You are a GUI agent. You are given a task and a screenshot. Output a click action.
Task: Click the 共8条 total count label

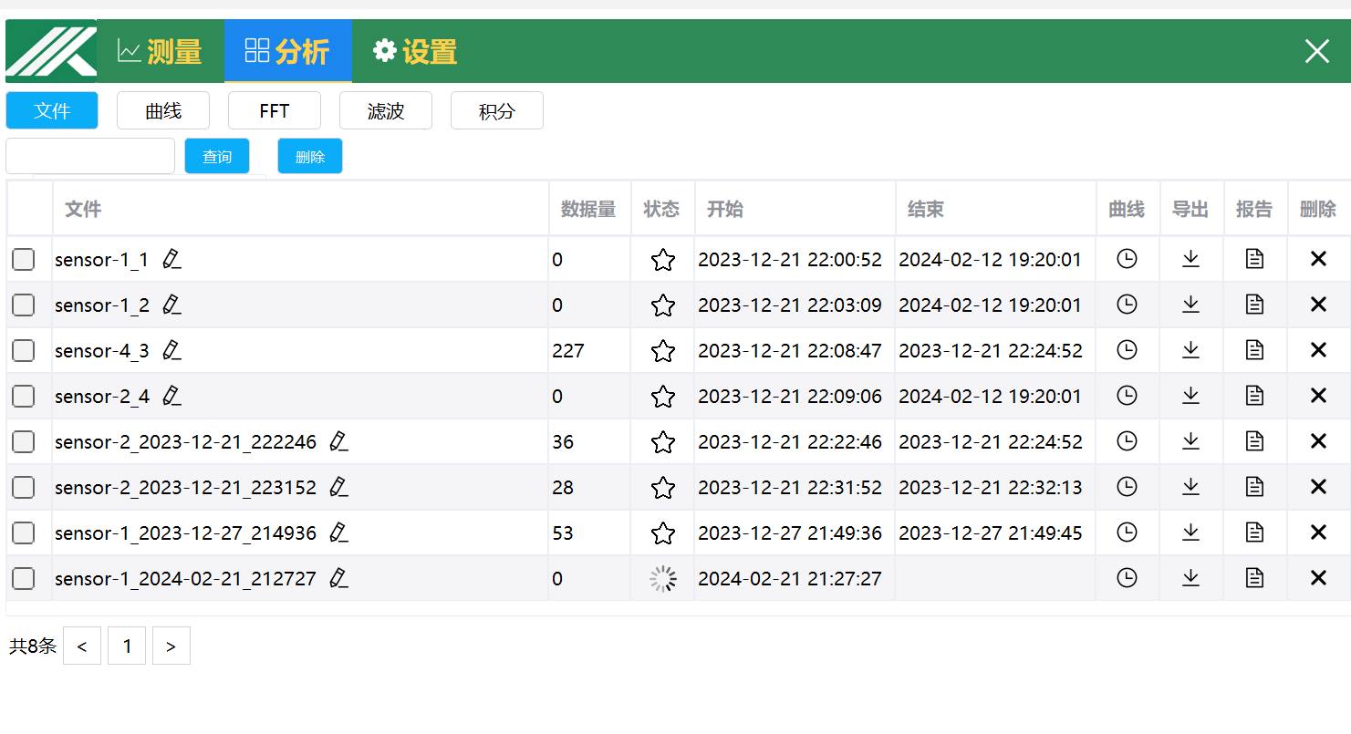click(33, 646)
